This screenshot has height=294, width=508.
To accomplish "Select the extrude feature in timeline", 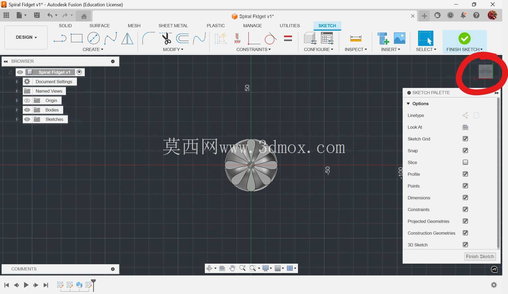I will click(x=79, y=285).
